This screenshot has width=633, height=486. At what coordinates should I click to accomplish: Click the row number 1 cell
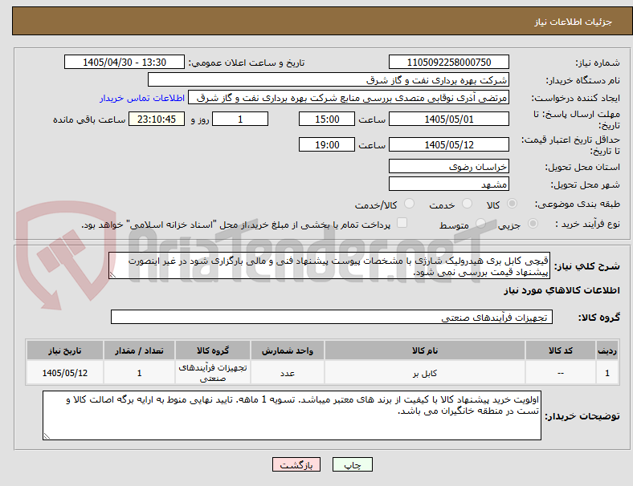point(606,373)
